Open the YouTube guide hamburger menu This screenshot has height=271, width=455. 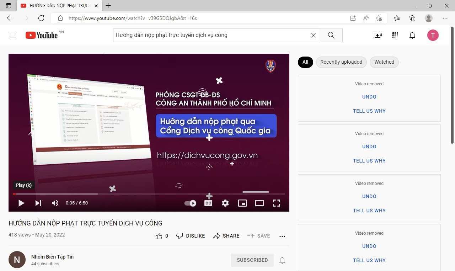click(13, 35)
